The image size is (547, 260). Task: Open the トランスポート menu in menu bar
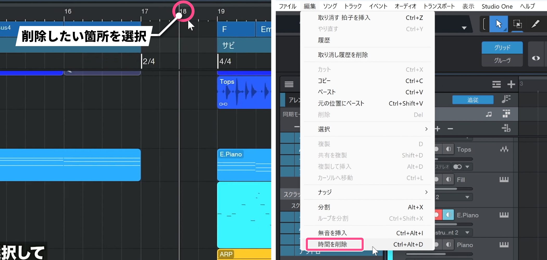439,6
